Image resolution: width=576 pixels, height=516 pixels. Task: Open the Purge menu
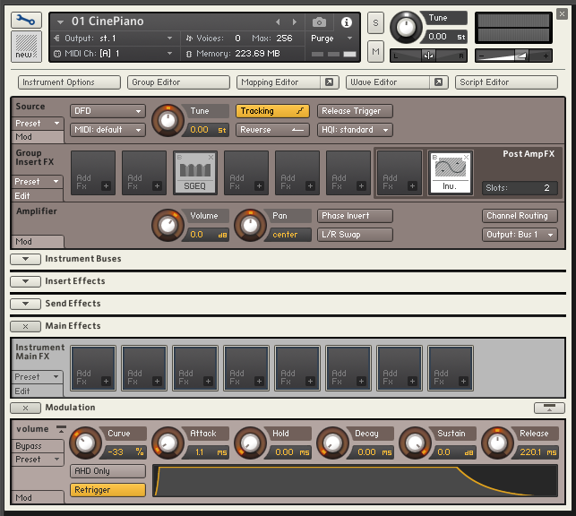tap(331, 39)
